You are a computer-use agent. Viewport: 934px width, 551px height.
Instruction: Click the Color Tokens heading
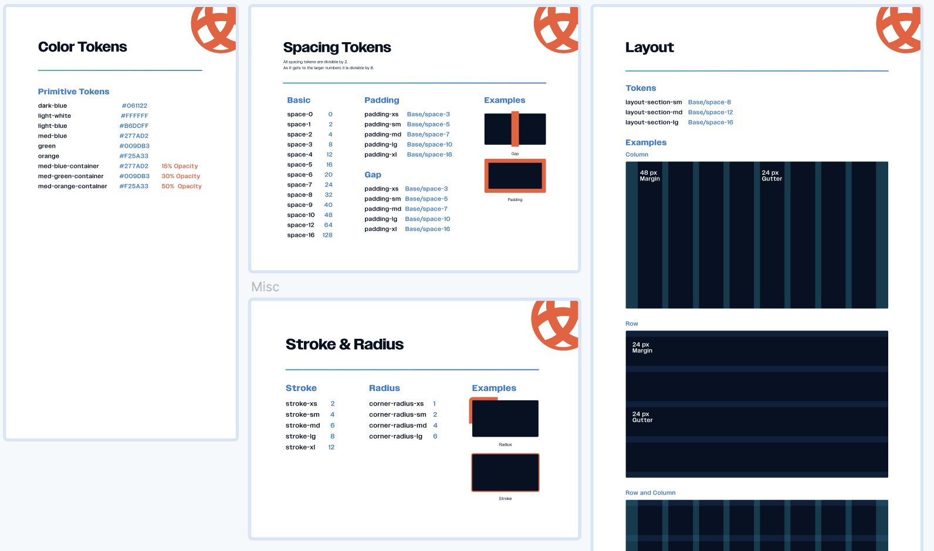point(82,47)
